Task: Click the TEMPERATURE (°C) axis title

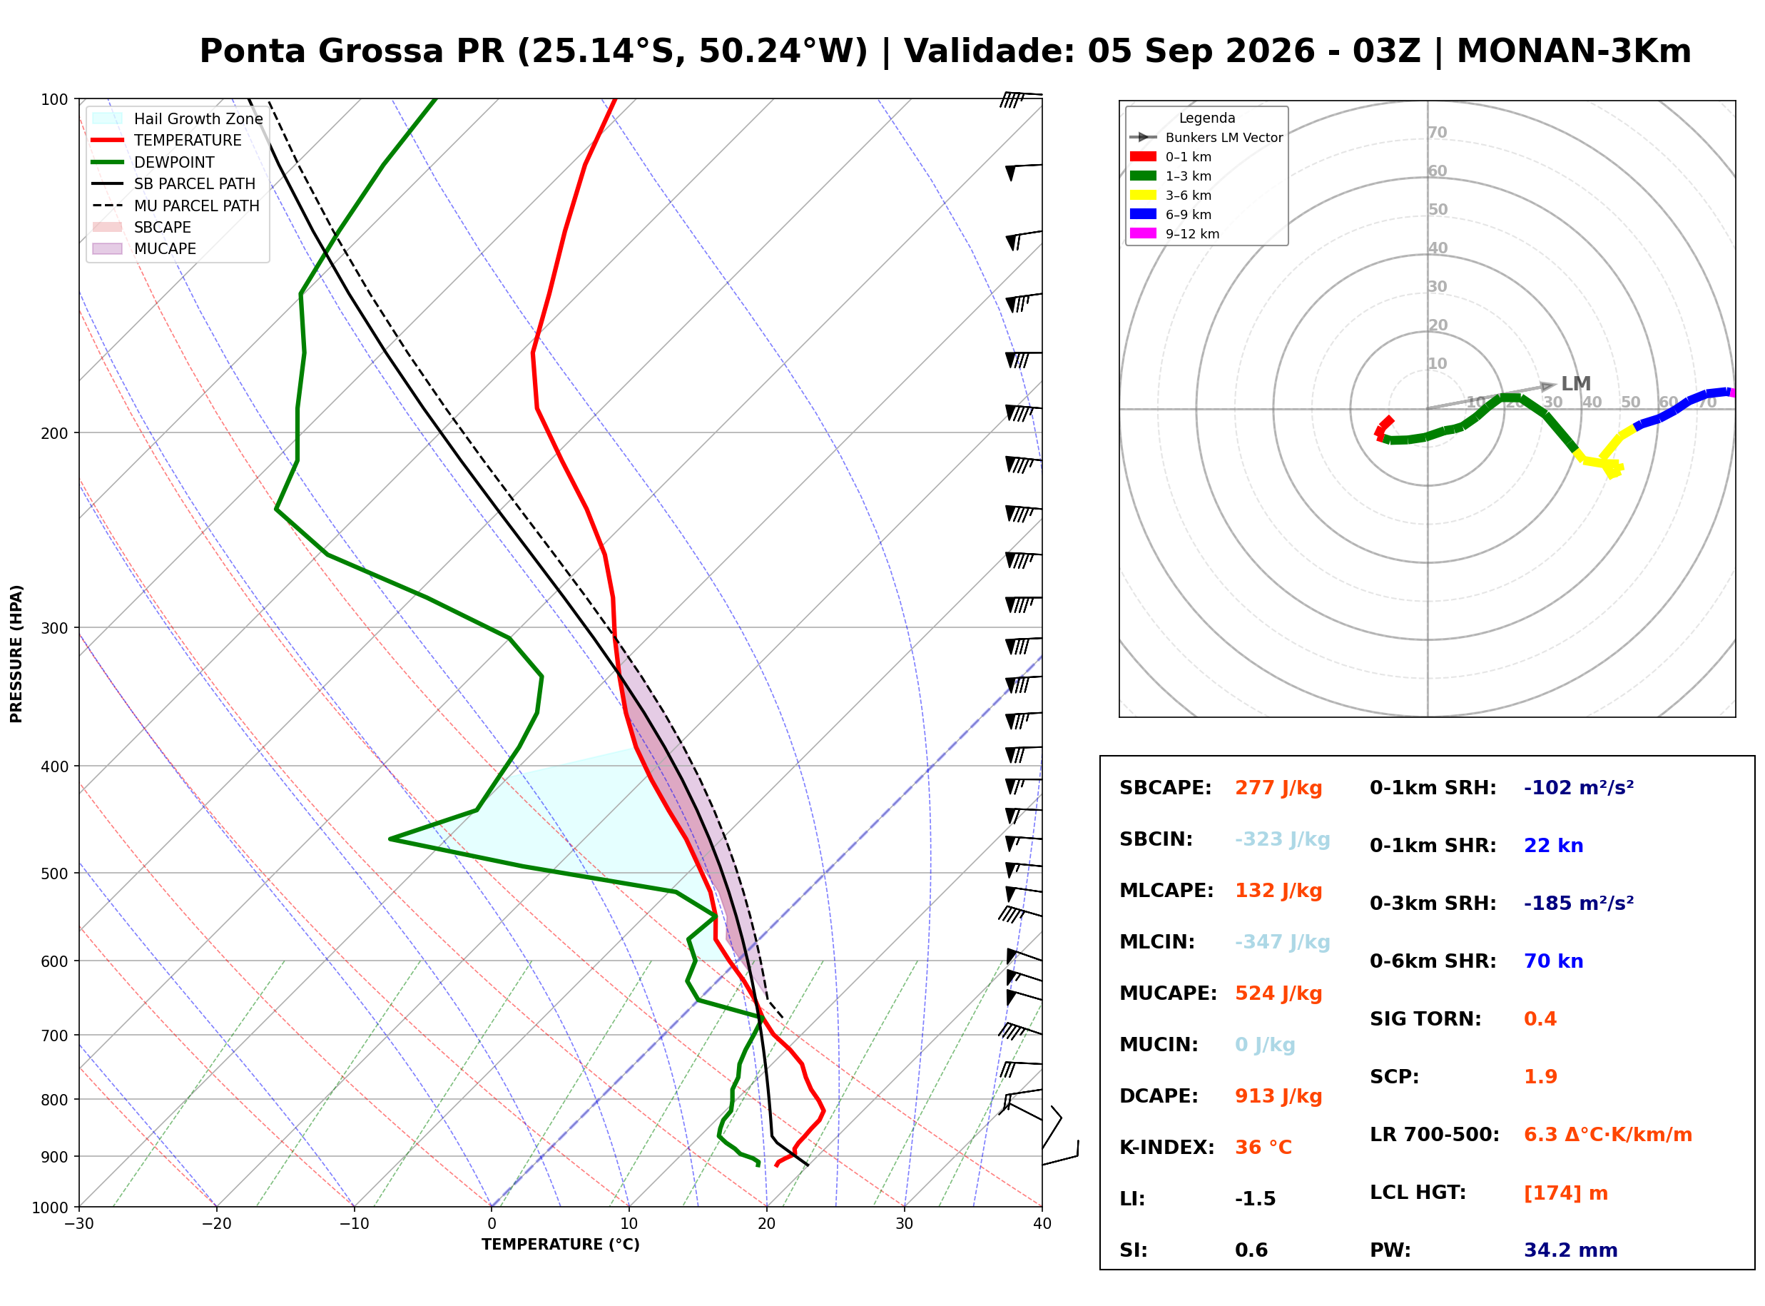Action: [561, 1245]
